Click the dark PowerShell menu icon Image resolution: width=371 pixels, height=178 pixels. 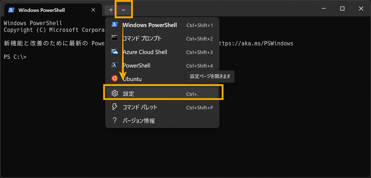(114, 65)
